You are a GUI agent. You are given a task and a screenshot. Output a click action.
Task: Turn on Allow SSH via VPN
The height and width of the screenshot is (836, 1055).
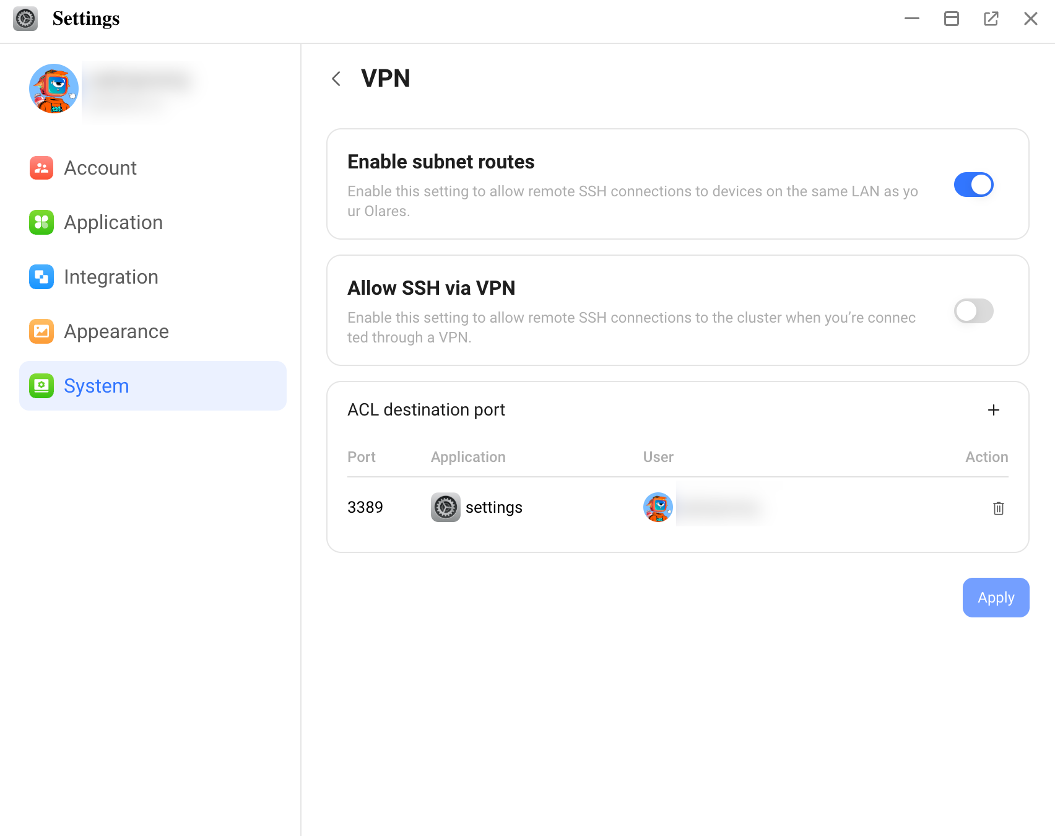(x=973, y=311)
